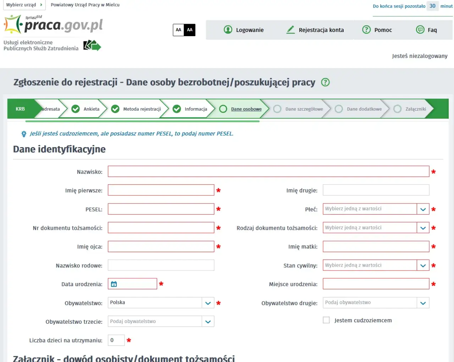Toggle high contrast with the black AA button
This screenshot has height=362, width=454.
[x=189, y=30]
